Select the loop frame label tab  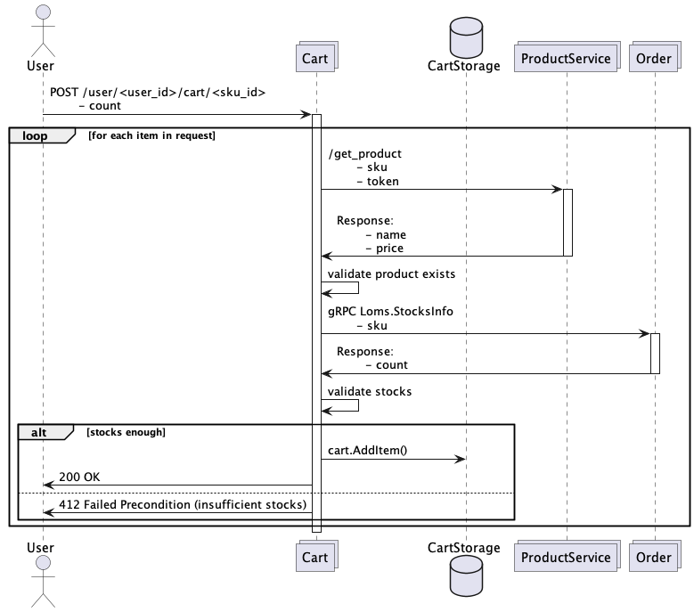(40, 136)
